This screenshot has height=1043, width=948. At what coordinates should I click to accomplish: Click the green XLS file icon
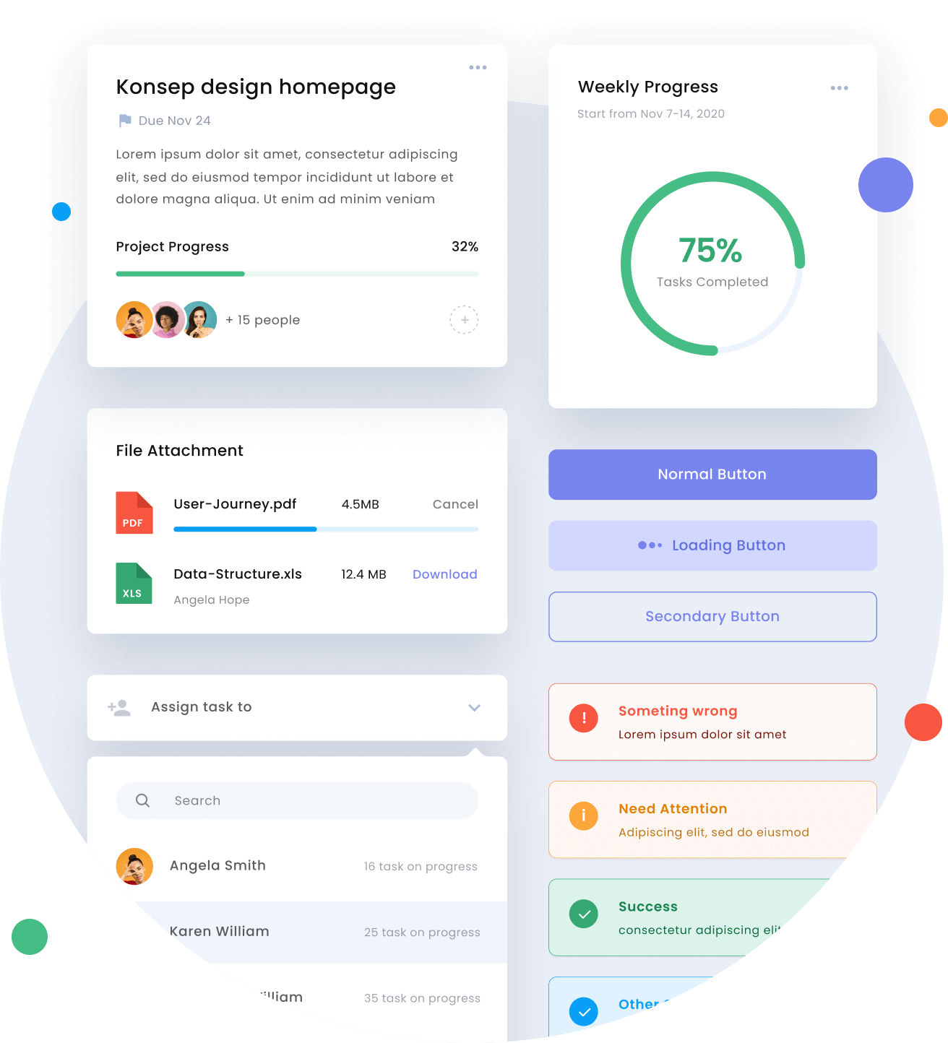coord(134,583)
